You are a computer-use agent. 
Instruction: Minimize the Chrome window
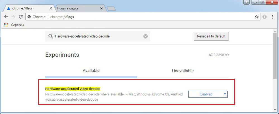click(x=255, y=2)
